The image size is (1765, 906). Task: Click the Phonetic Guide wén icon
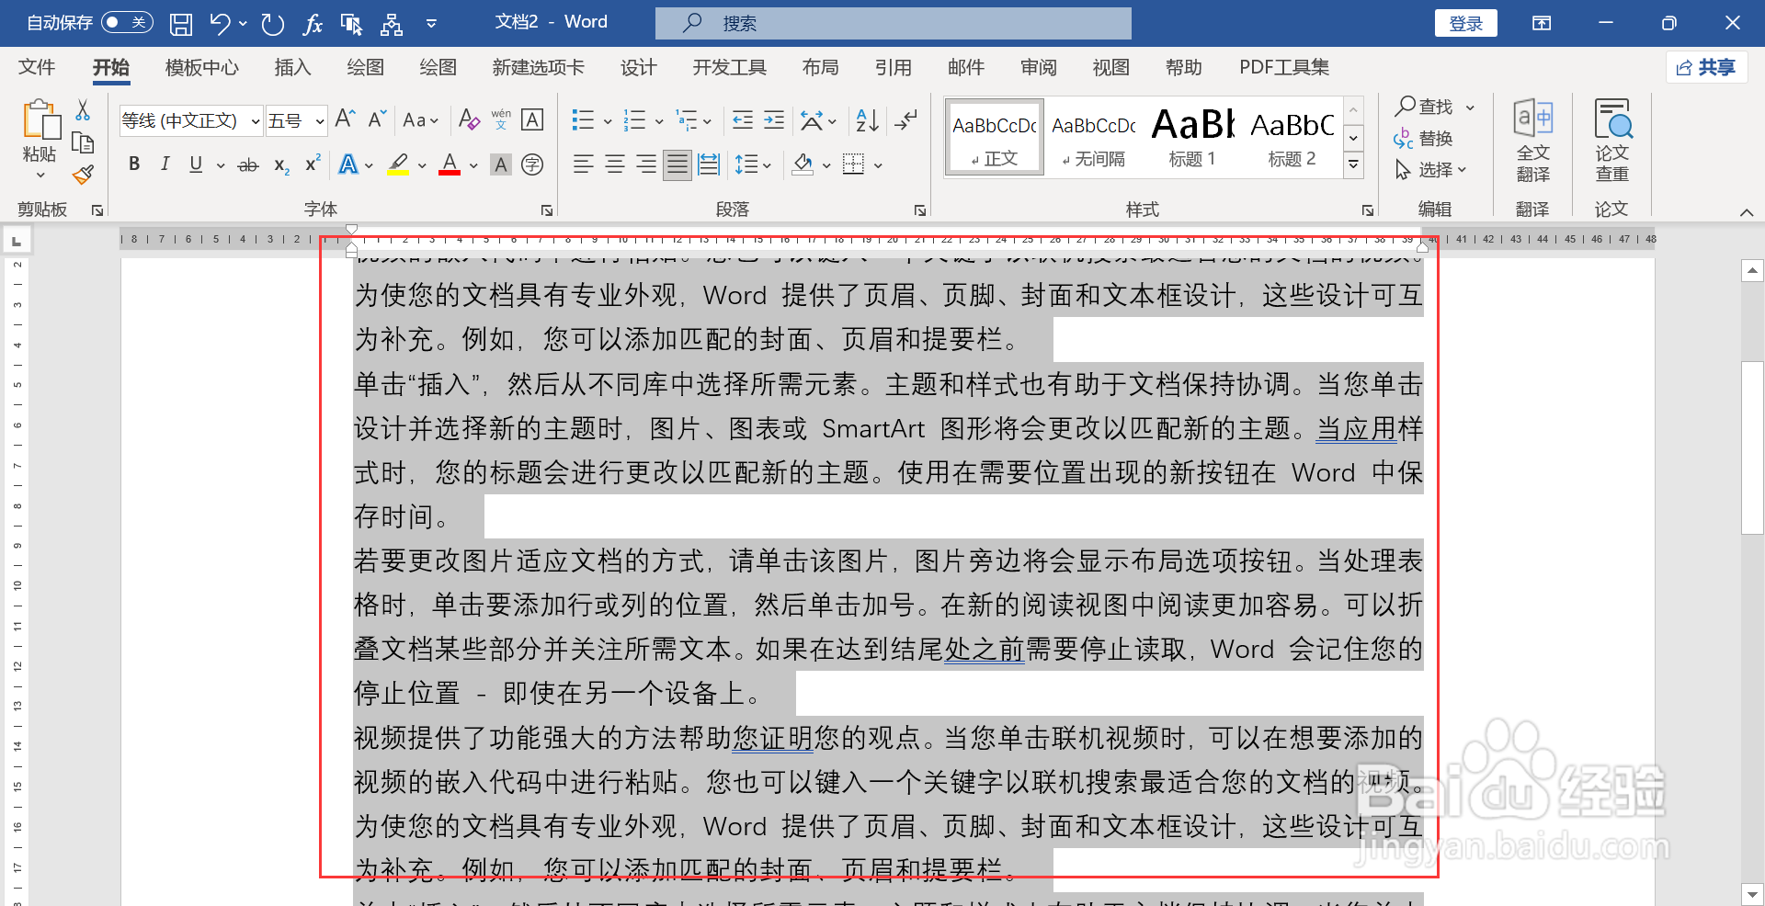pos(501,119)
